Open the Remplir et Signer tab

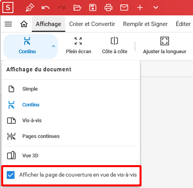click(x=145, y=24)
